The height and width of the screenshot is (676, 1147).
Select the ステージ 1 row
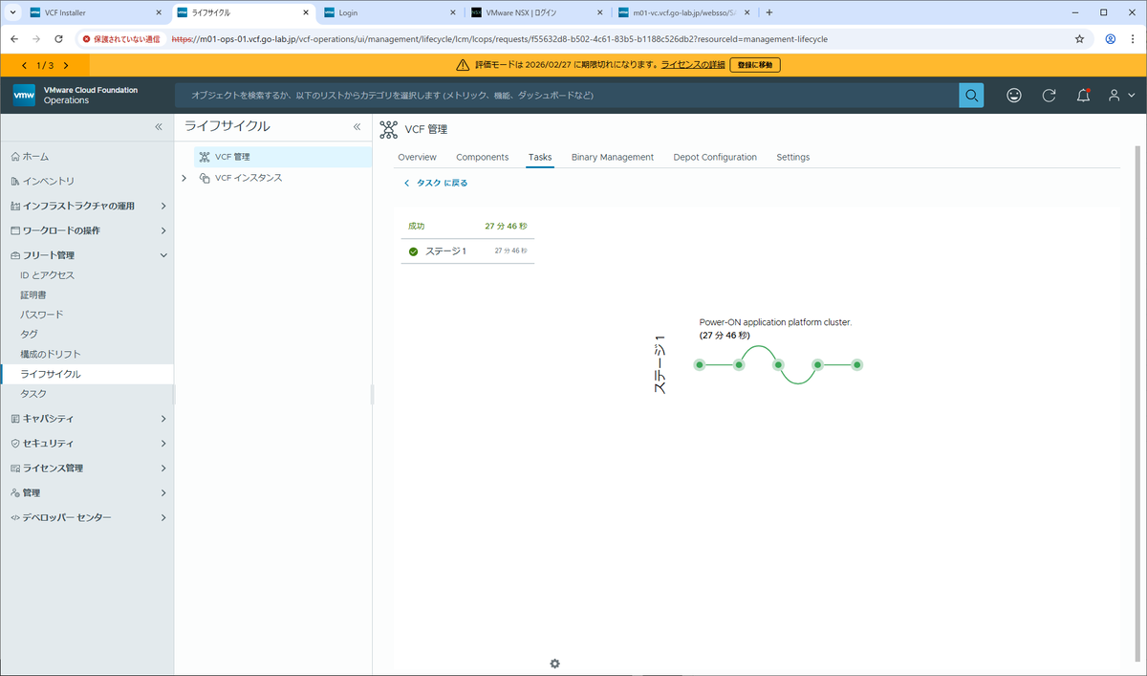click(x=467, y=251)
